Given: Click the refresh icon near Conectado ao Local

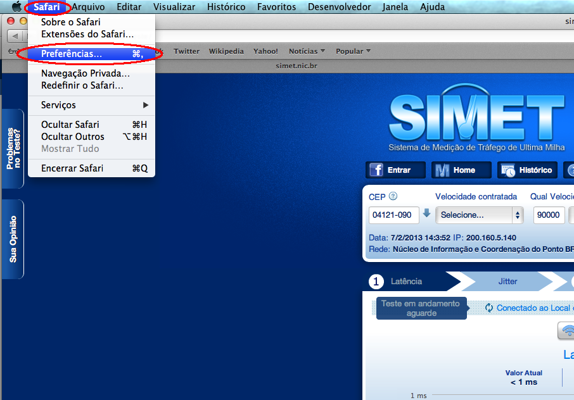Looking at the screenshot, I should pos(488,308).
